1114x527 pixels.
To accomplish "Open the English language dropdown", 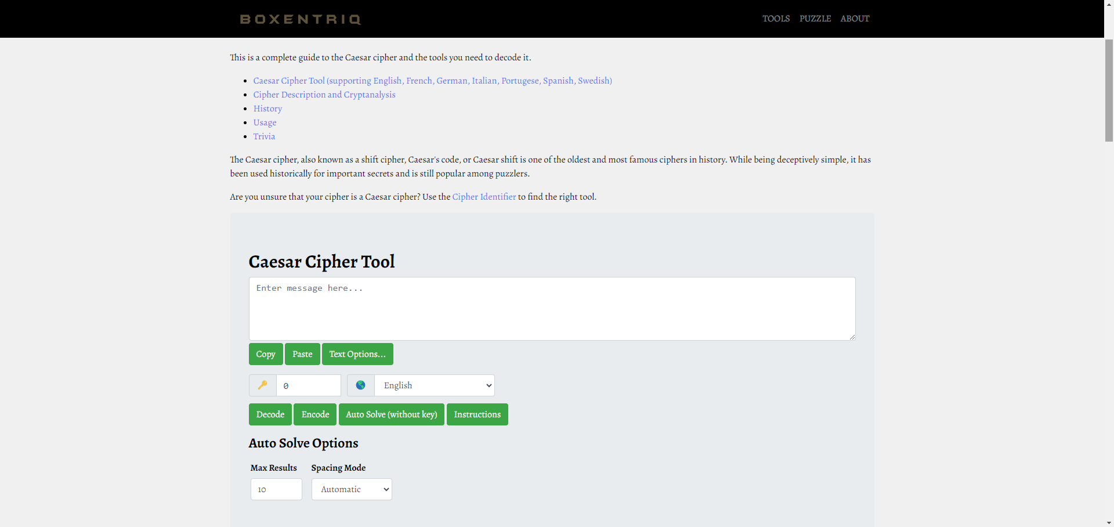I will tap(434, 385).
